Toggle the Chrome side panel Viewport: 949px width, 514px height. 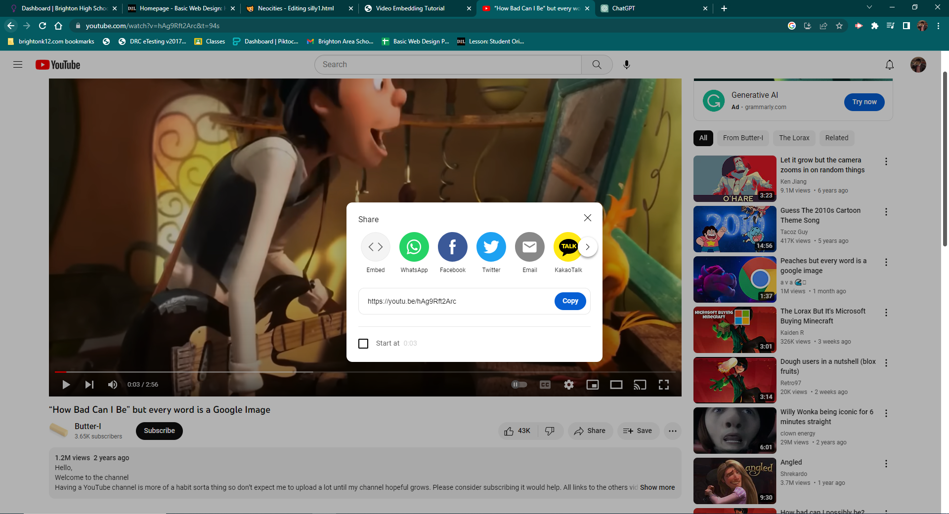coord(906,26)
